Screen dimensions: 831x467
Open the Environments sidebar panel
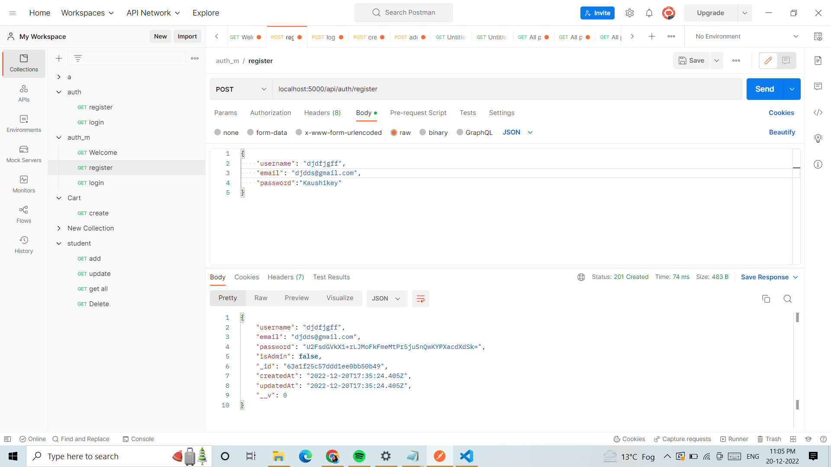(x=24, y=124)
